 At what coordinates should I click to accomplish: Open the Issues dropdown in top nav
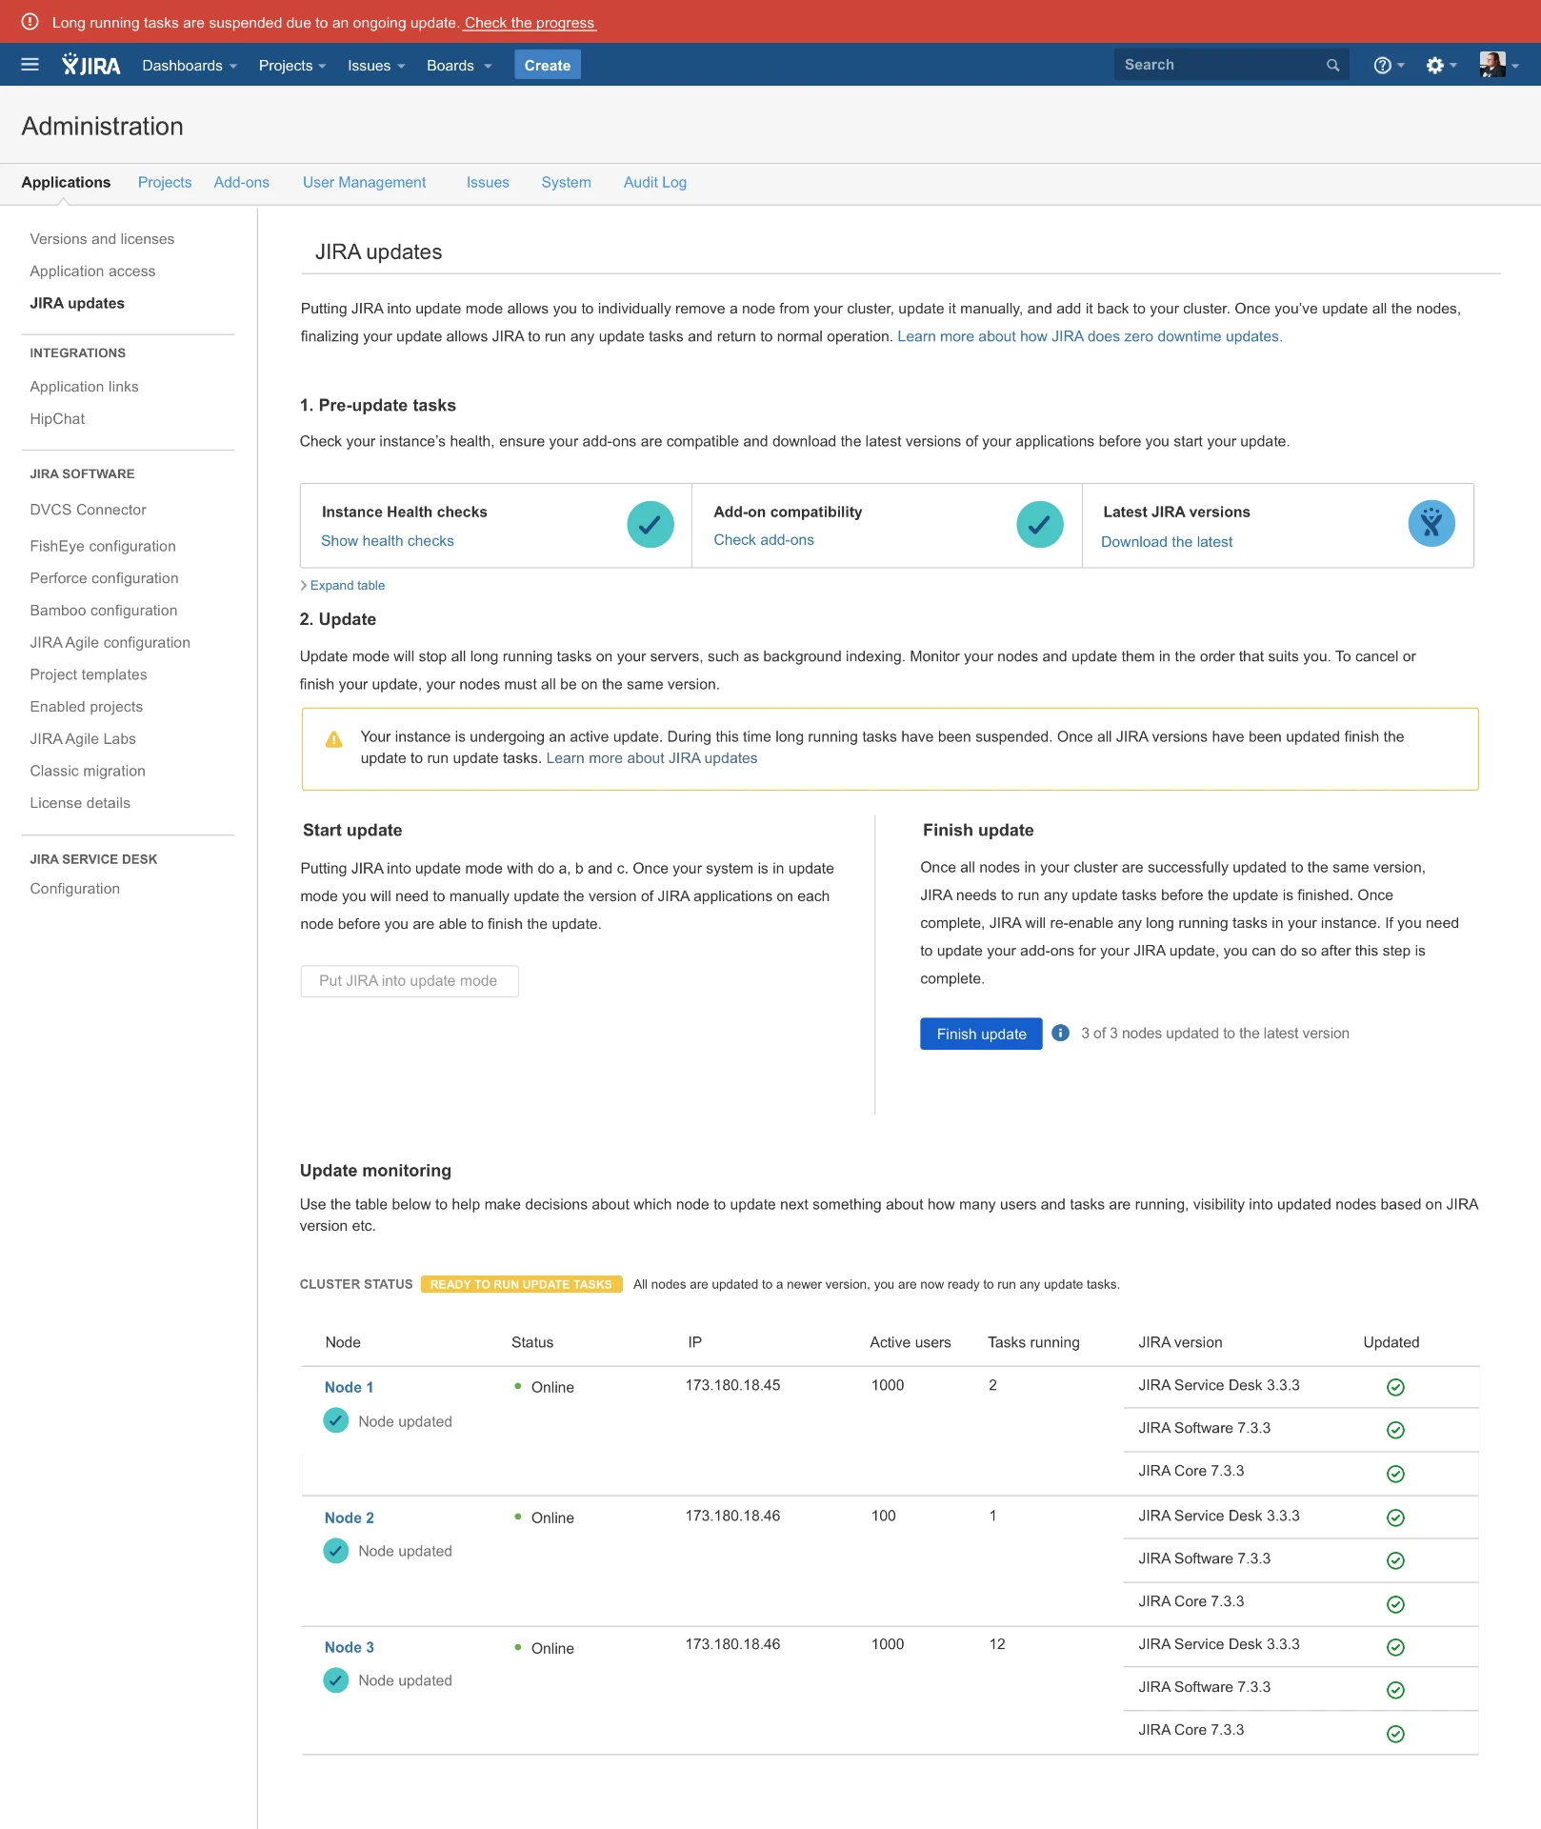pyautogui.click(x=376, y=66)
